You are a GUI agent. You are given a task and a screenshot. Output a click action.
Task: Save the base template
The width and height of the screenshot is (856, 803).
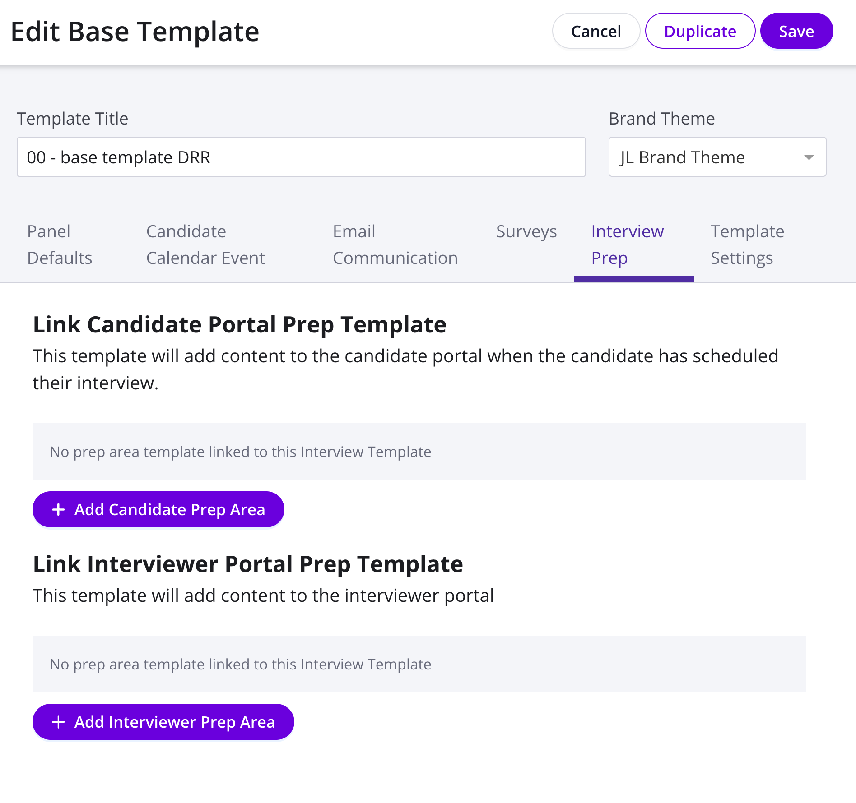click(796, 31)
